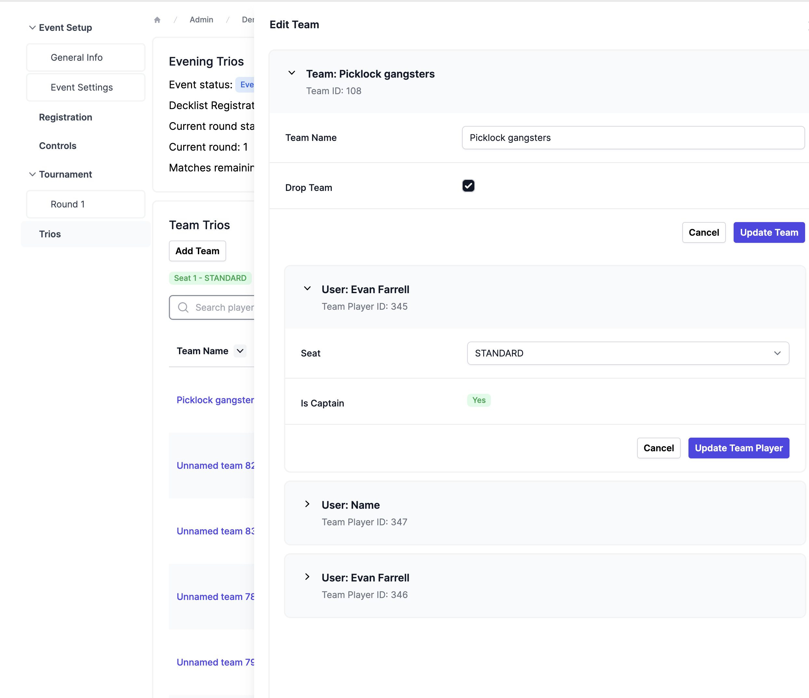Click the search magnifier icon

[x=183, y=307]
